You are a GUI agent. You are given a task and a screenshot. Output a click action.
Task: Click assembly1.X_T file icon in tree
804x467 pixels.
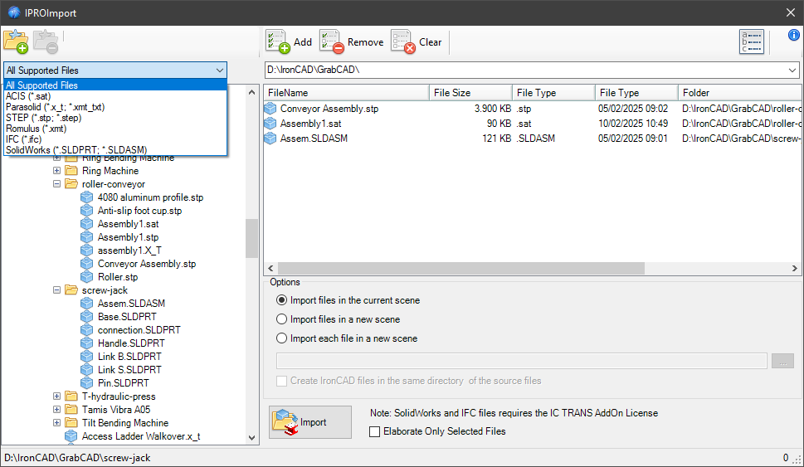point(86,251)
